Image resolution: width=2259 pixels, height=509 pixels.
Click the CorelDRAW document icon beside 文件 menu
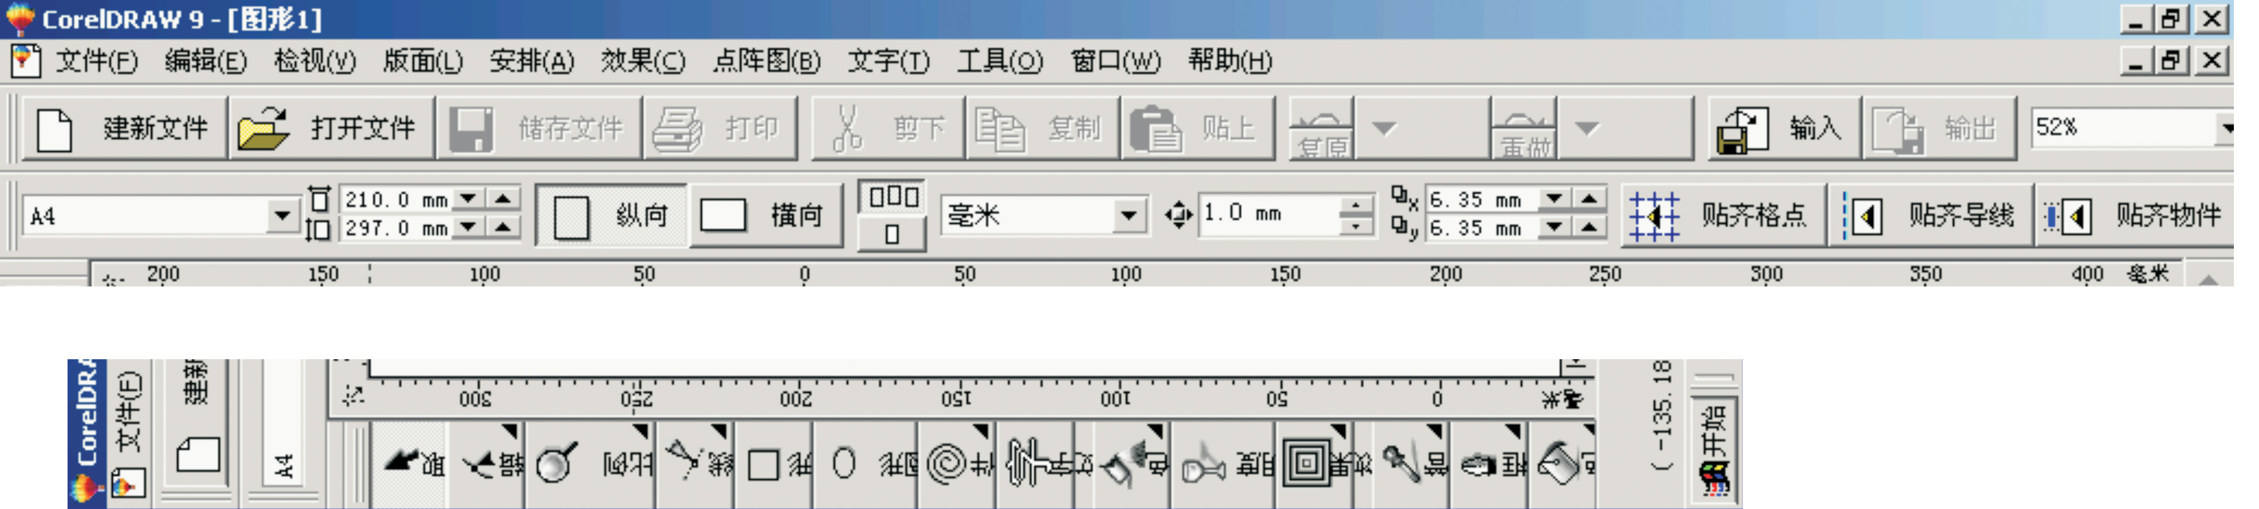coord(26,61)
